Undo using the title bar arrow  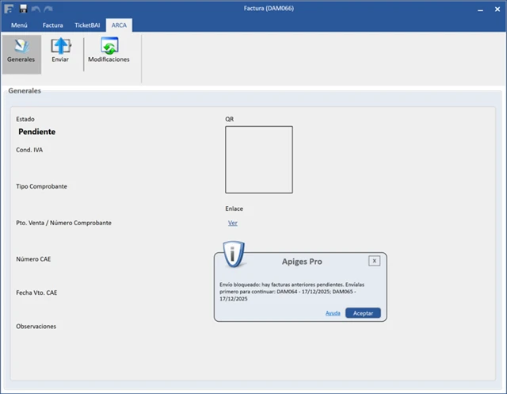pyautogui.click(x=36, y=8)
